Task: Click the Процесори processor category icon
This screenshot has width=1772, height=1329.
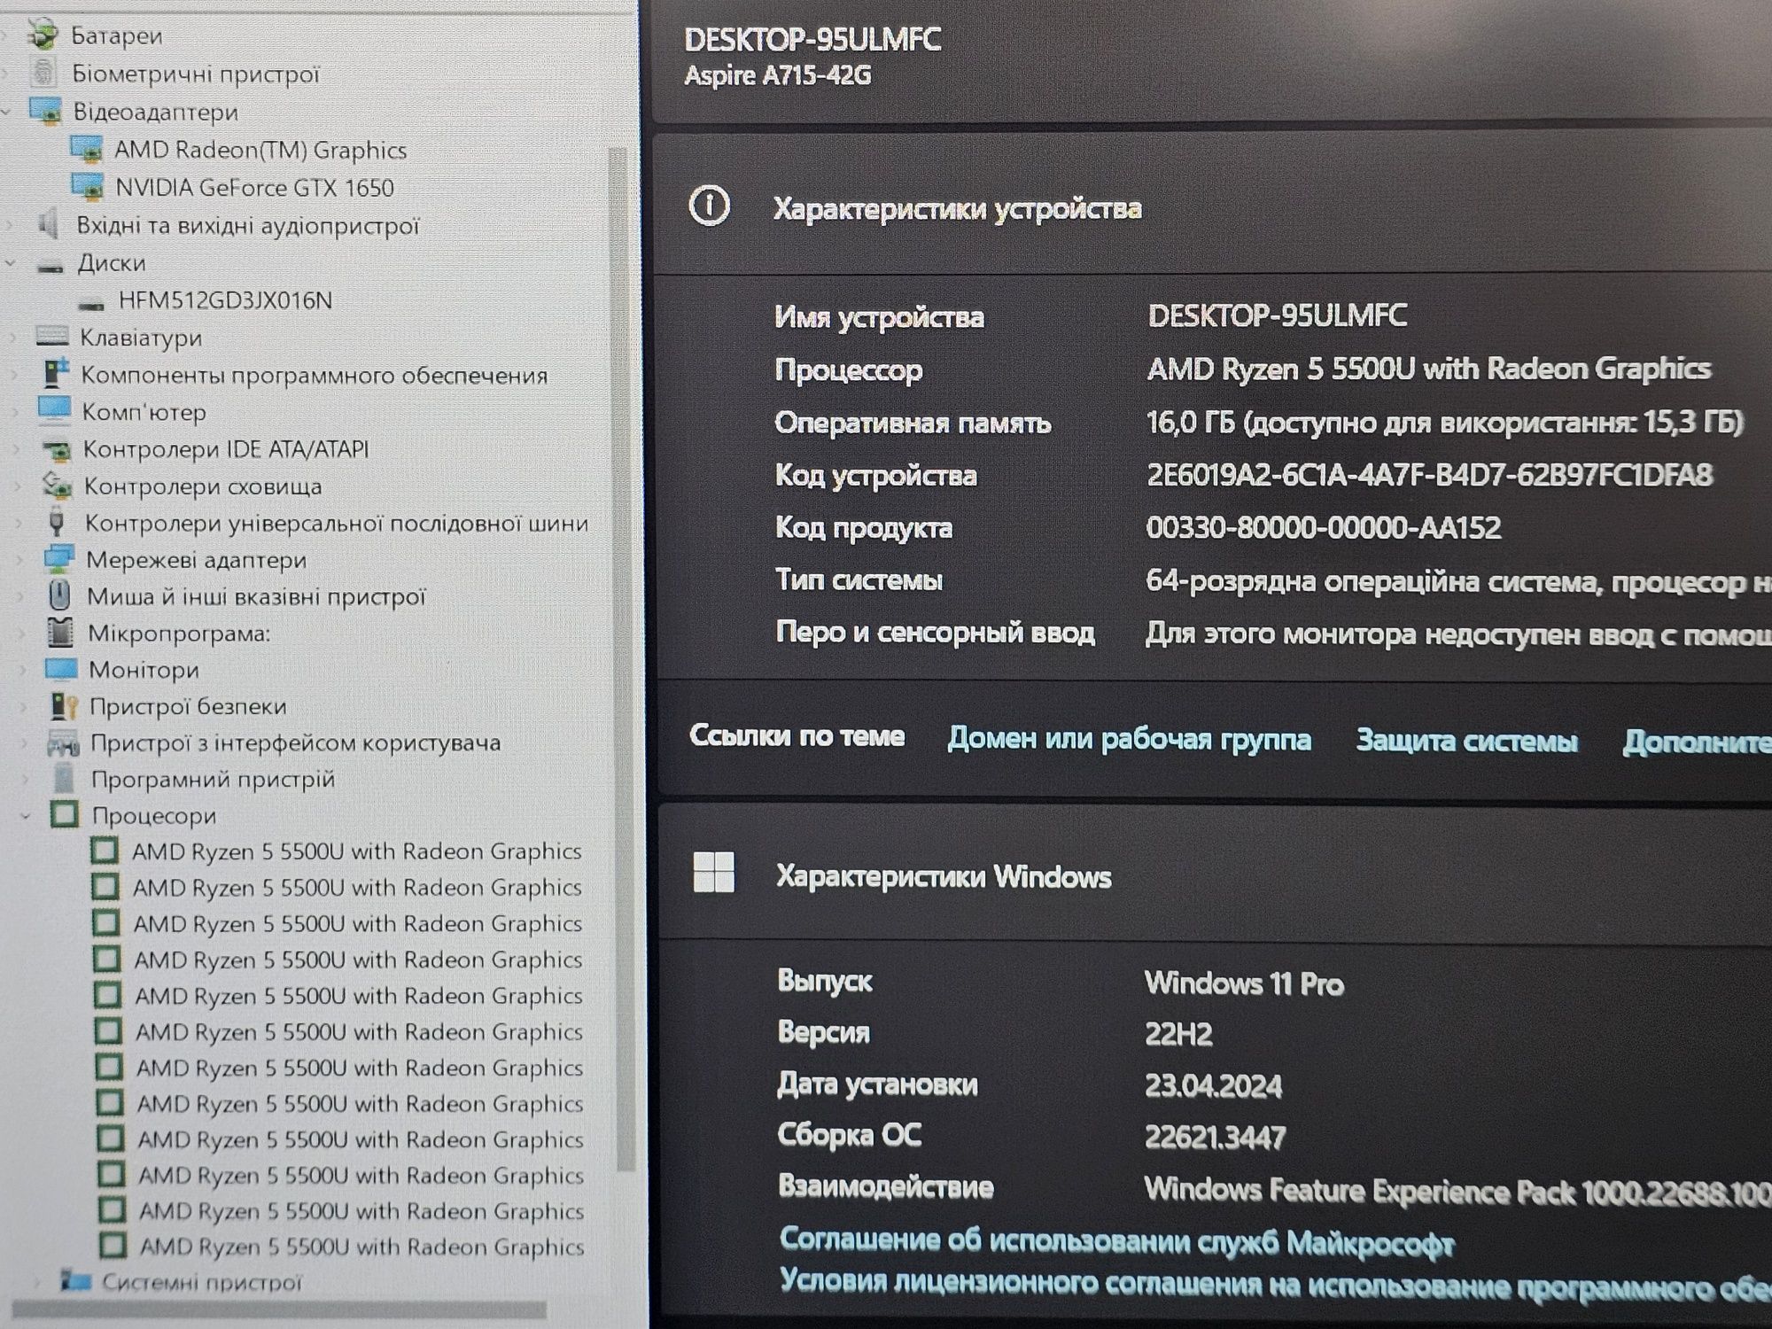Action: click(x=65, y=814)
